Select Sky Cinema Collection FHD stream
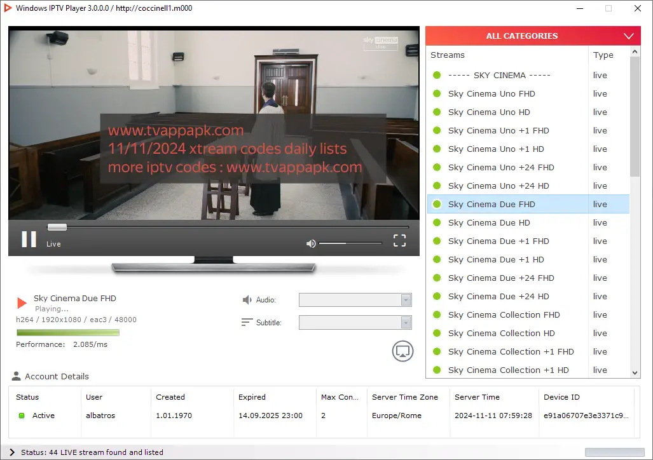Image resolution: width=653 pixels, height=460 pixels. coord(528,315)
